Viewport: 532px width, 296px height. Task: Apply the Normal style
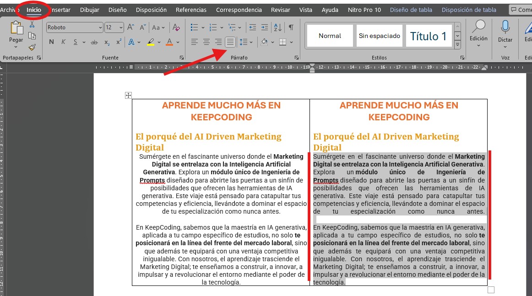[x=330, y=36]
